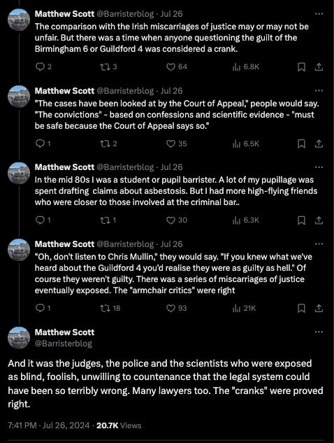Open @Barristerblog handle under main tweet
The width and height of the screenshot is (334, 443).
64,343
